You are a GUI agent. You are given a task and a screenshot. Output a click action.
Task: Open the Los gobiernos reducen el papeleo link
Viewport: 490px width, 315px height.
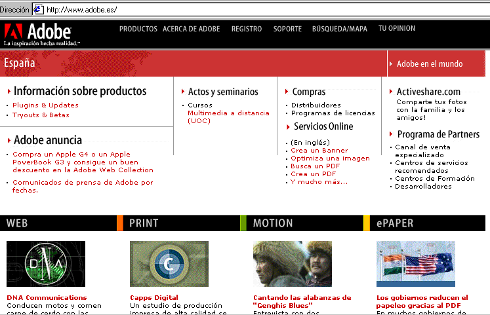point(422,302)
